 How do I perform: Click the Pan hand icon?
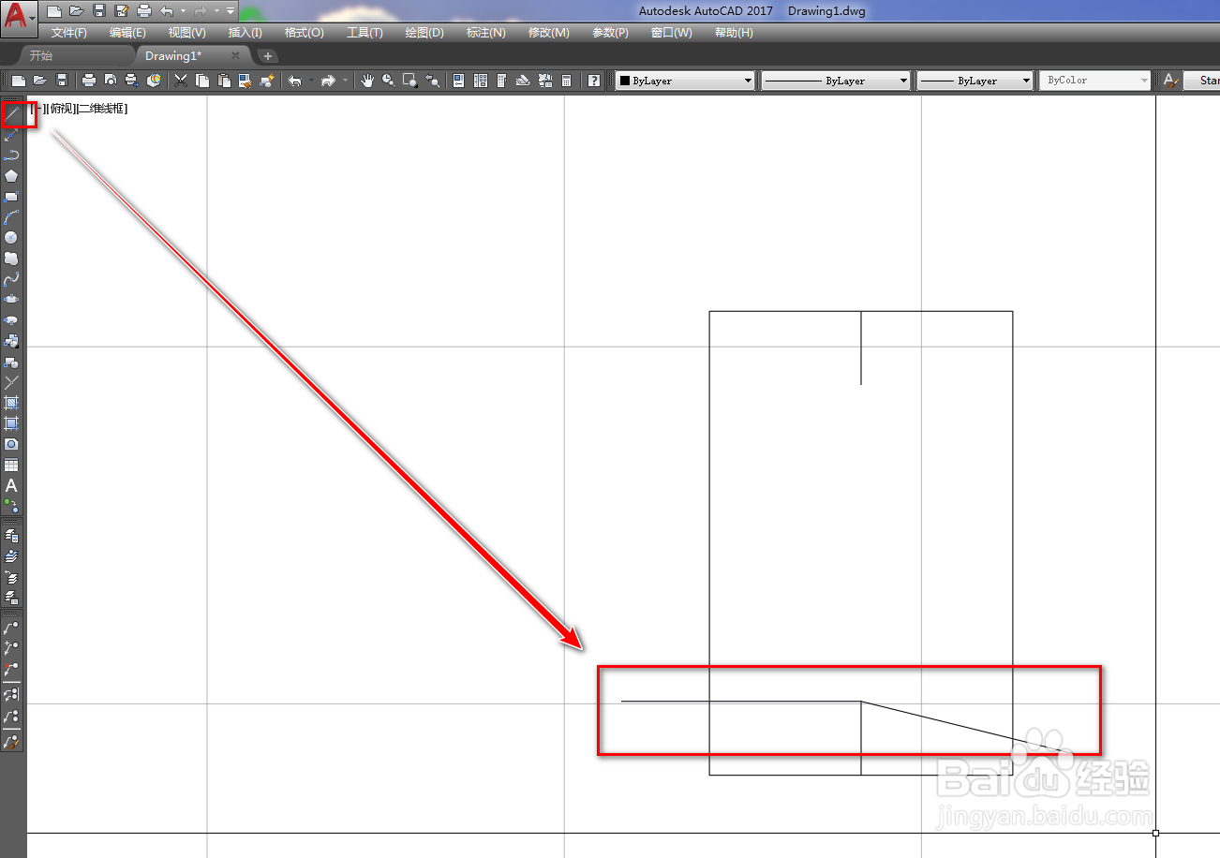click(367, 81)
